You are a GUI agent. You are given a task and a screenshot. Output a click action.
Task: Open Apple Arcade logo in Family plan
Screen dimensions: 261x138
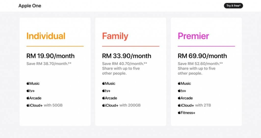click(110, 98)
